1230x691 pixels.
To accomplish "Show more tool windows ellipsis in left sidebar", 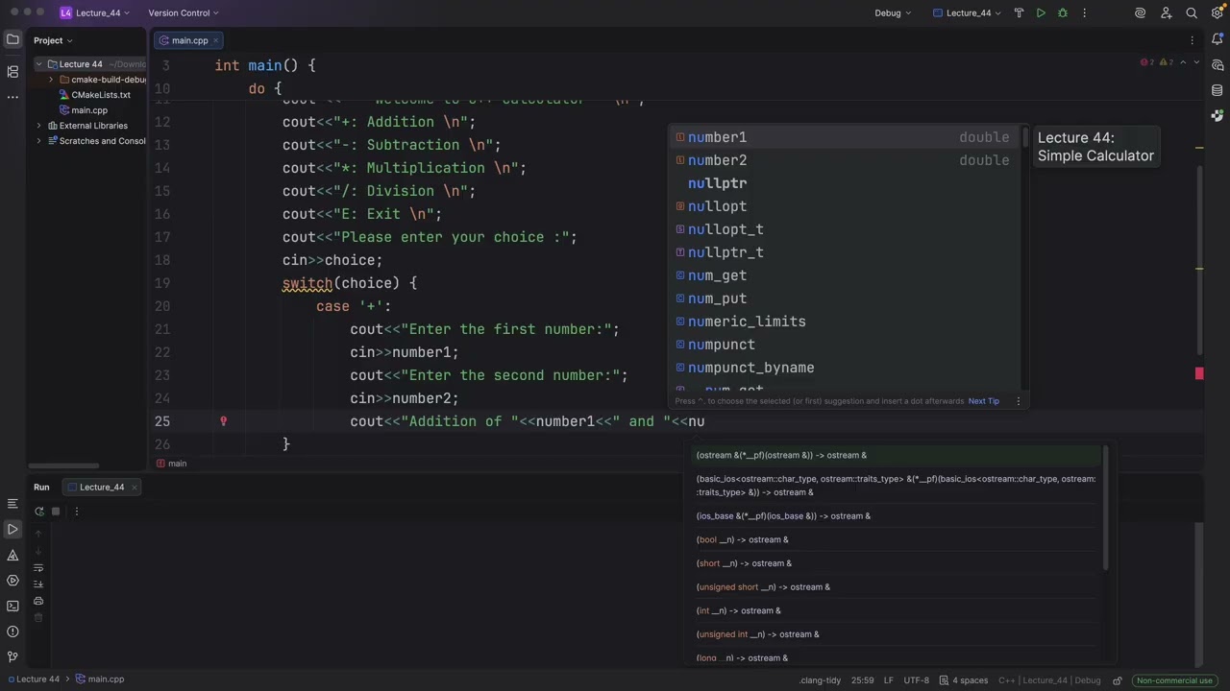I will (x=12, y=97).
